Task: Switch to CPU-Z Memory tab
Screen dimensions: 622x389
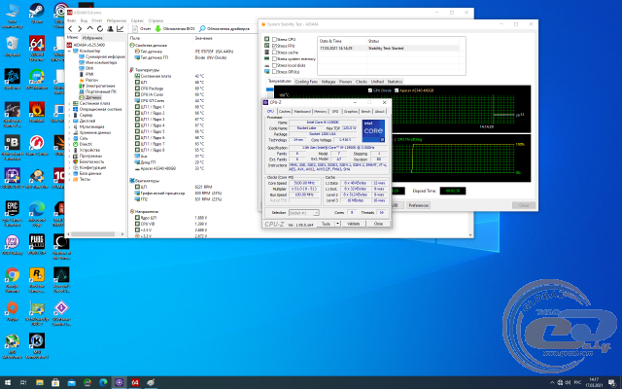Action: [321, 112]
